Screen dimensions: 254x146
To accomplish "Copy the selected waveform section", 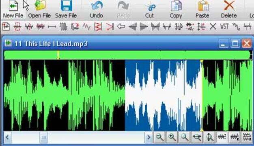I will 176,9.
